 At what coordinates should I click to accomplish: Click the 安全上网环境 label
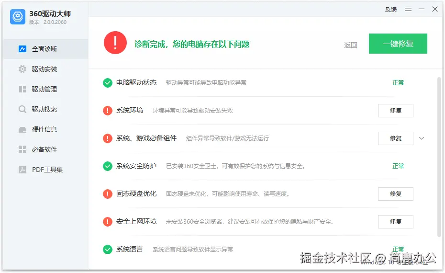pyautogui.click(x=136, y=221)
